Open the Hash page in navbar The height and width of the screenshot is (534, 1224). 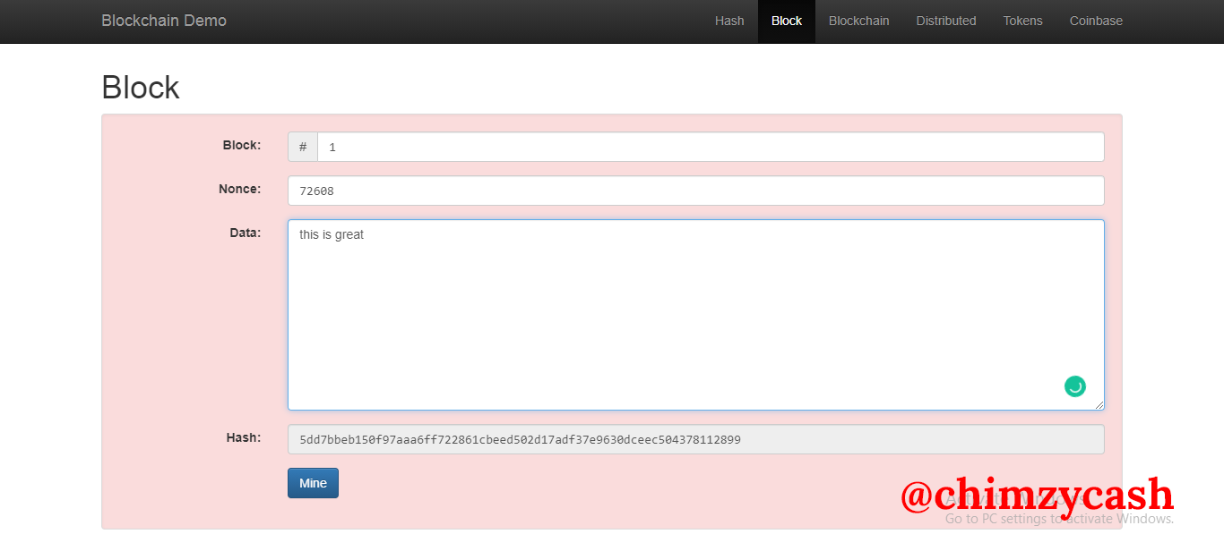729,21
